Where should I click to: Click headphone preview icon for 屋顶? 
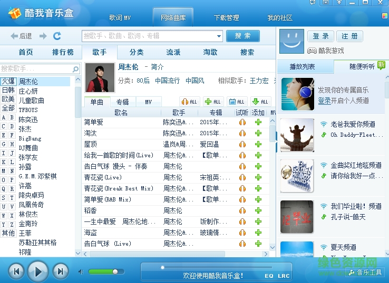[x=242, y=145]
